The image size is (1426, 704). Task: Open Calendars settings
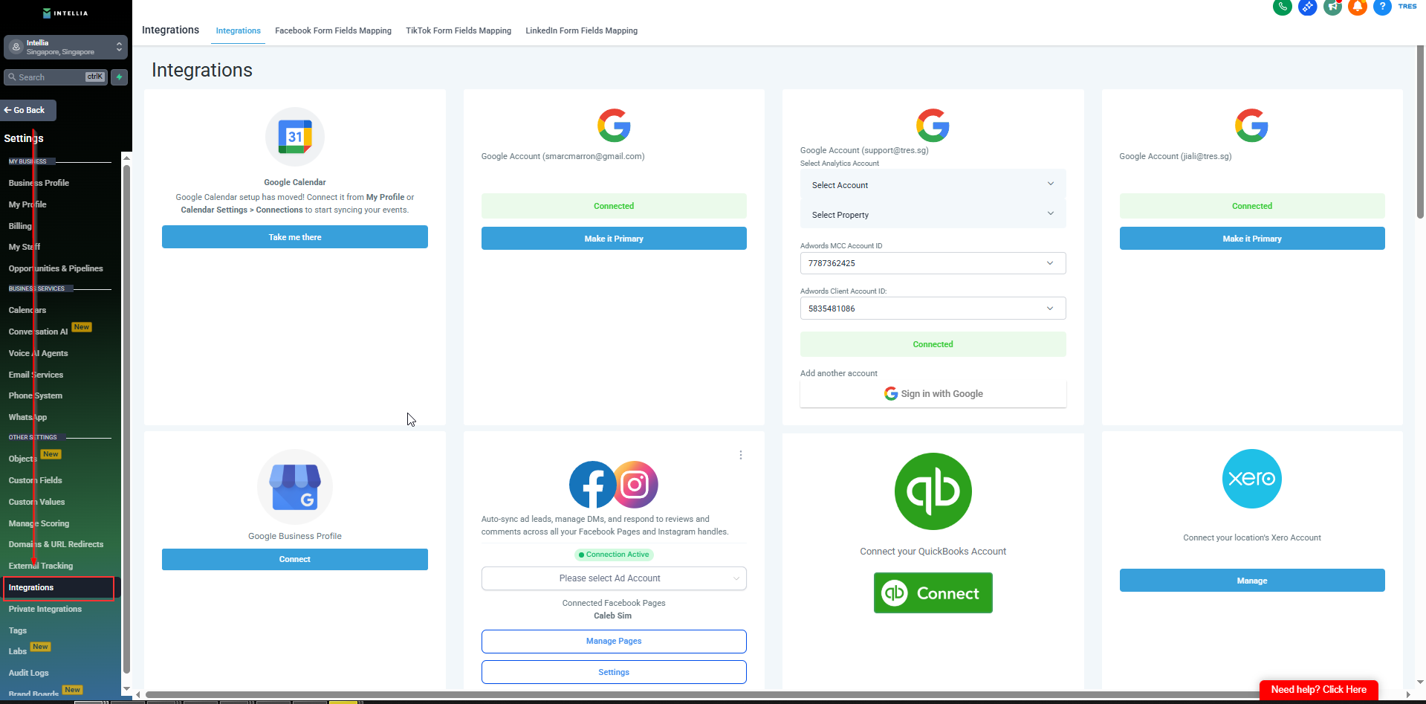(x=27, y=310)
